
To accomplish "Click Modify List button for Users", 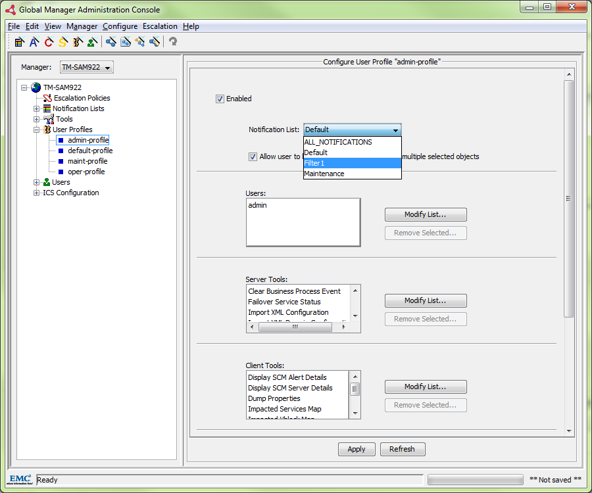I will click(x=426, y=214).
